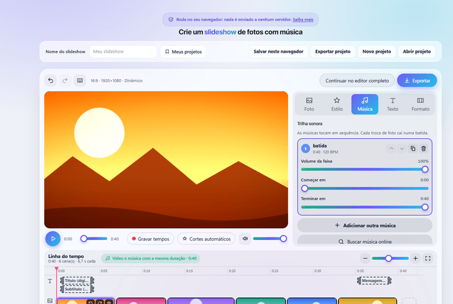Click the Exportar button
The width and height of the screenshot is (453, 304).
point(417,80)
